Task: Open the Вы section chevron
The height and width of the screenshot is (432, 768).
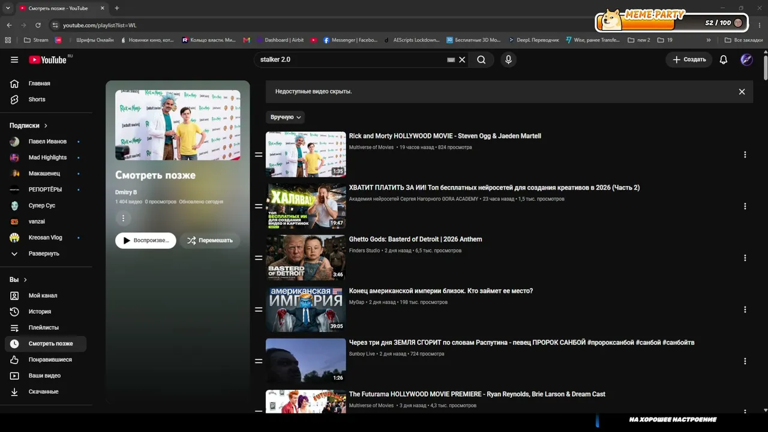Action: pos(25,280)
